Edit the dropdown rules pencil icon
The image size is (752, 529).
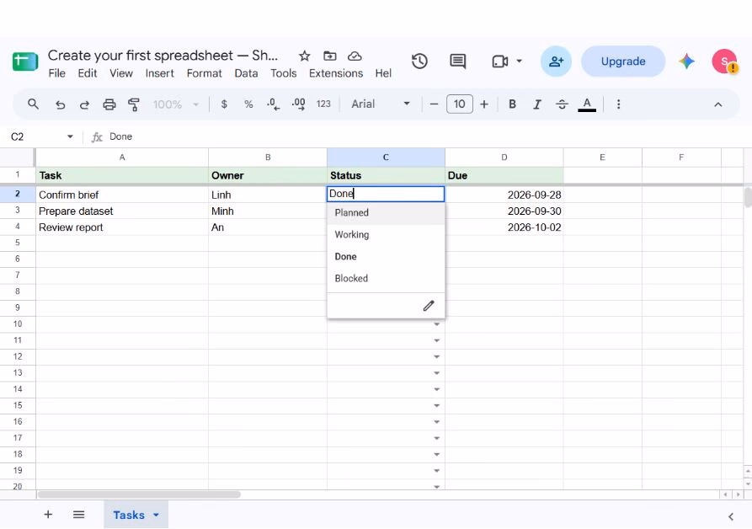click(x=429, y=306)
